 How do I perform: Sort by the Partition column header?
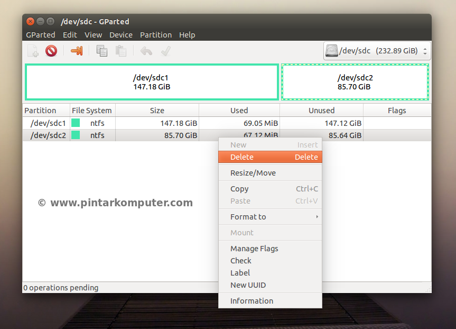coord(46,111)
